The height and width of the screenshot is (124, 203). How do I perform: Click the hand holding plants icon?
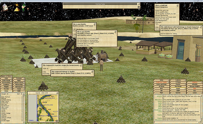pyautogui.click(x=24, y=7)
